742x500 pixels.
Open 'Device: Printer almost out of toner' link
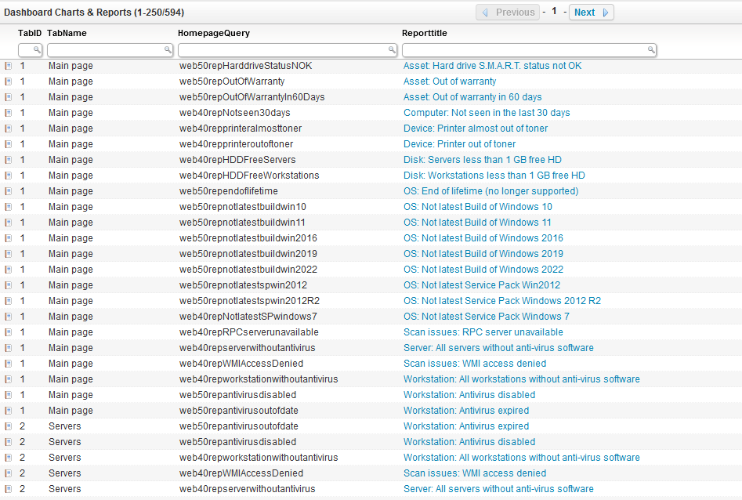click(x=476, y=129)
